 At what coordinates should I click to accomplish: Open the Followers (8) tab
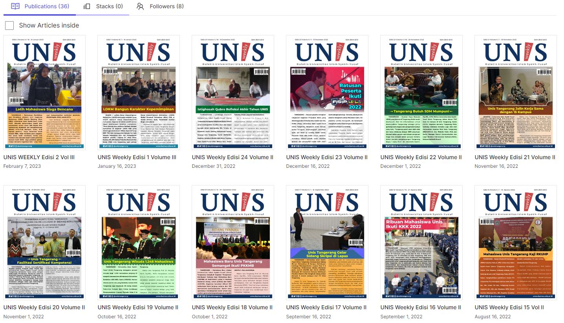tap(166, 6)
